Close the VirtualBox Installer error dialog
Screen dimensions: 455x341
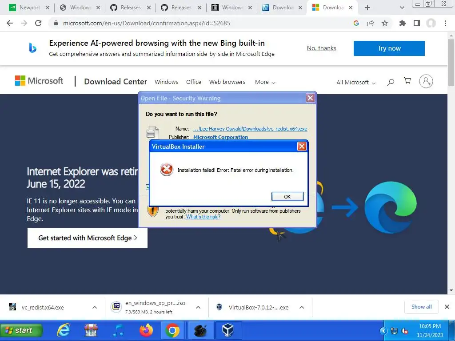pyautogui.click(x=302, y=146)
